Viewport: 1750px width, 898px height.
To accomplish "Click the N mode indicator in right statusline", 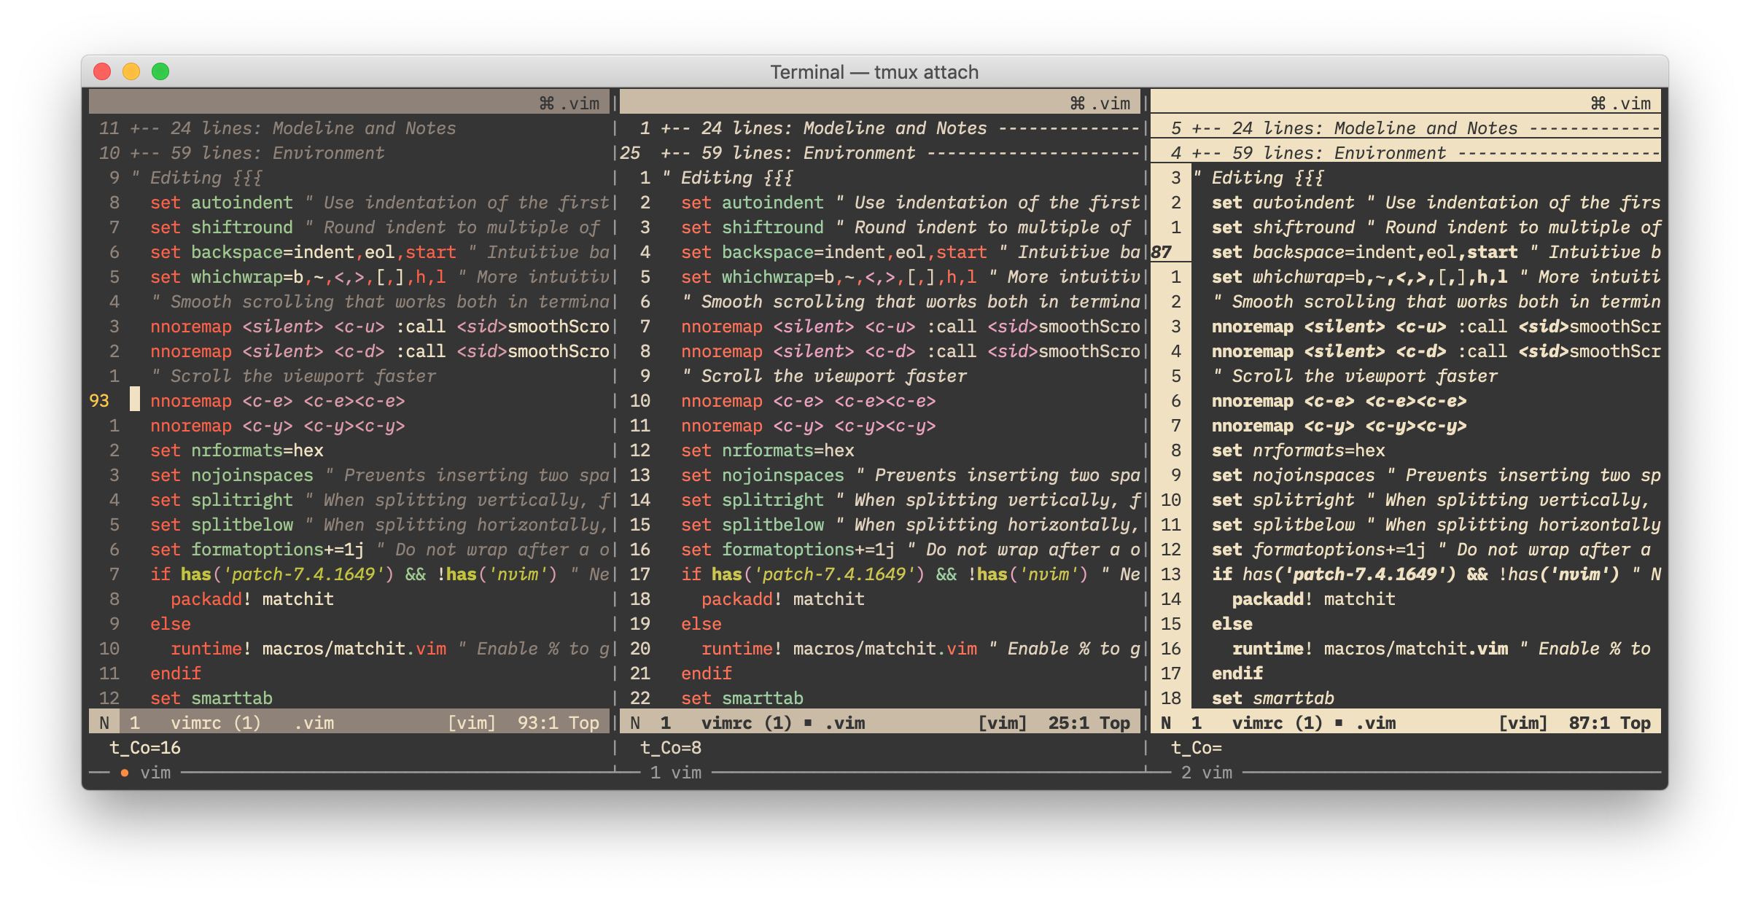I will pos(1166,723).
